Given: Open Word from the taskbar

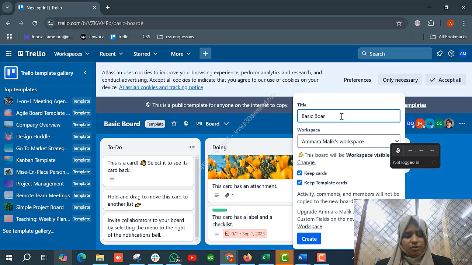Looking at the screenshot, I should point(303,258).
